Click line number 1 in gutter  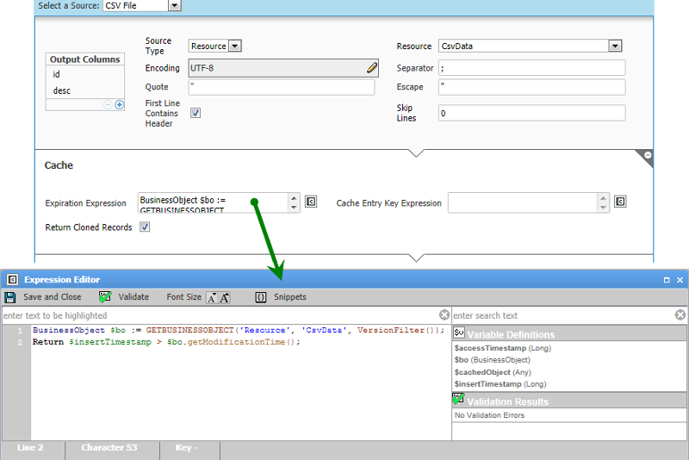pyautogui.click(x=20, y=331)
